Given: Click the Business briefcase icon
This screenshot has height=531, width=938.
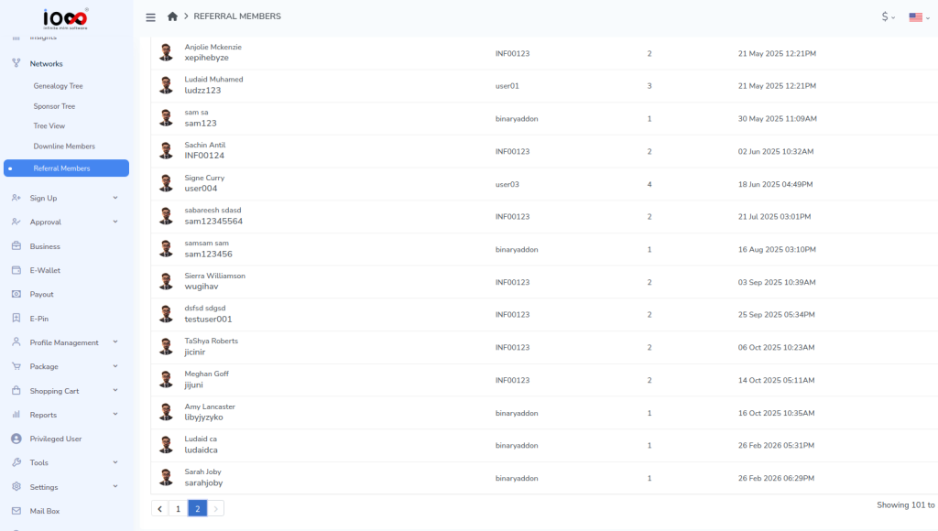Looking at the screenshot, I should 16,246.
